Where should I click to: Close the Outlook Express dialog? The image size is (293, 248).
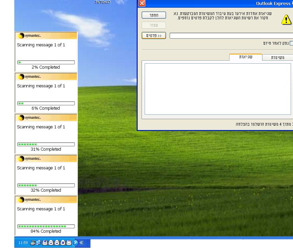click(x=142, y=3)
